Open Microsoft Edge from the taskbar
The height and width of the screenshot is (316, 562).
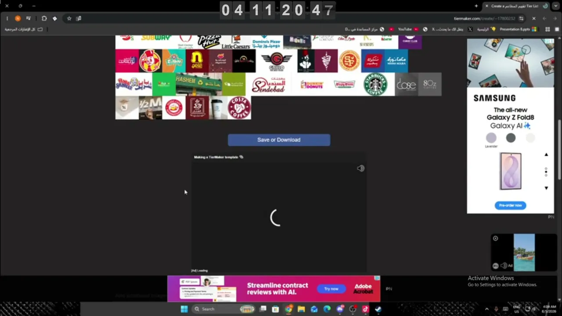click(327, 309)
